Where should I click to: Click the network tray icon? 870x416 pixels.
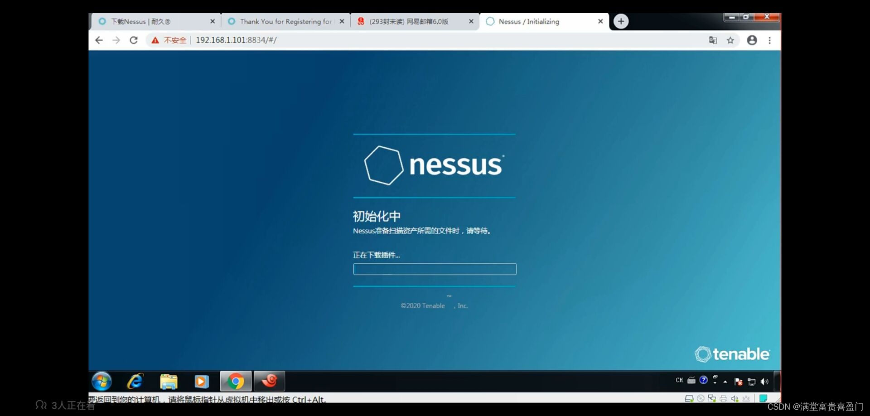[x=752, y=382]
